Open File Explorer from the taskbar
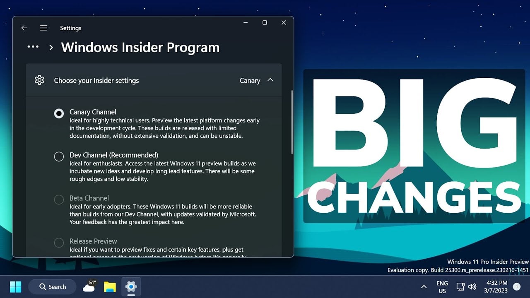The image size is (530, 298). [x=110, y=286]
